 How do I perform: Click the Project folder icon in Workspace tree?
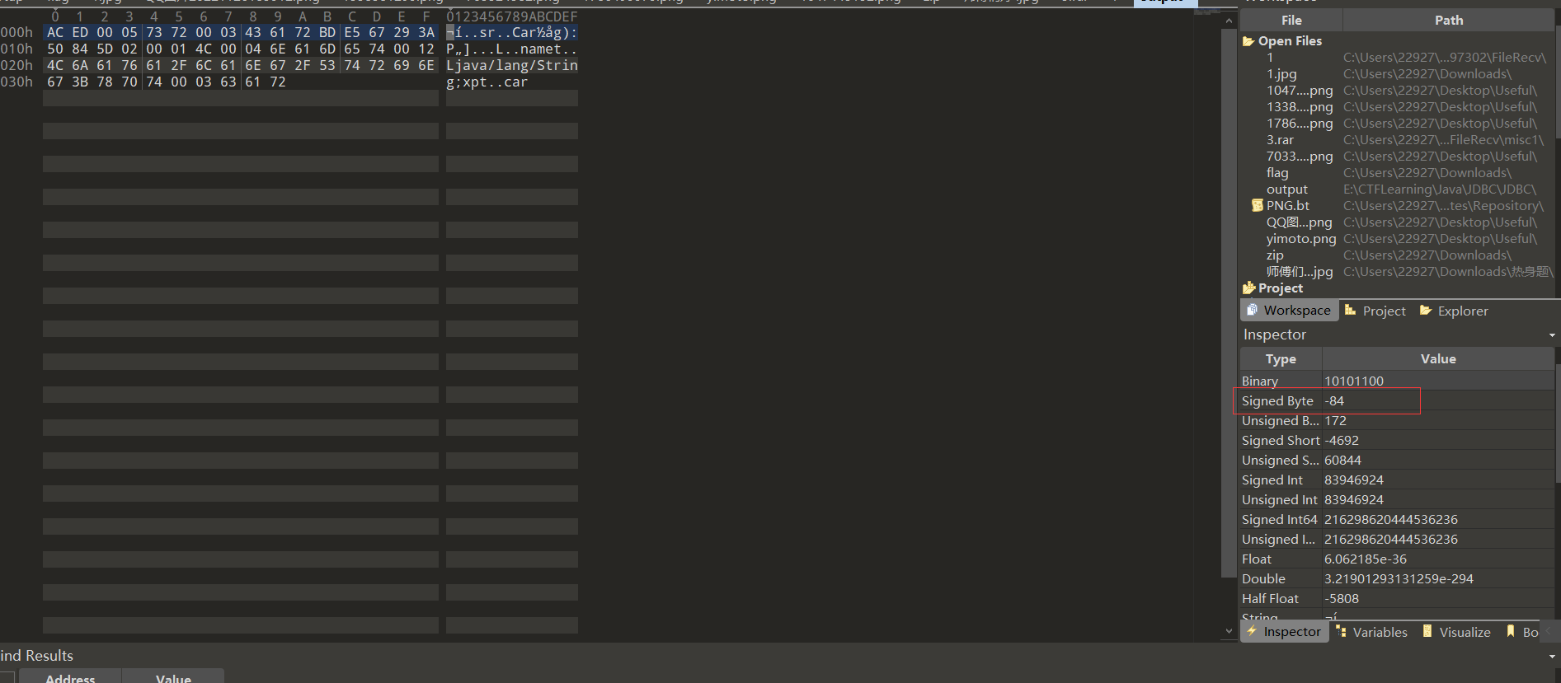click(1248, 288)
